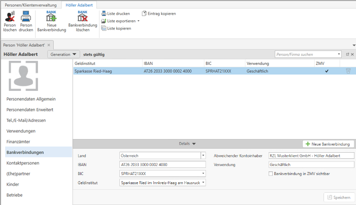Click Liste kopieren toolbar item
This screenshot has width=356, height=205.
119,28
